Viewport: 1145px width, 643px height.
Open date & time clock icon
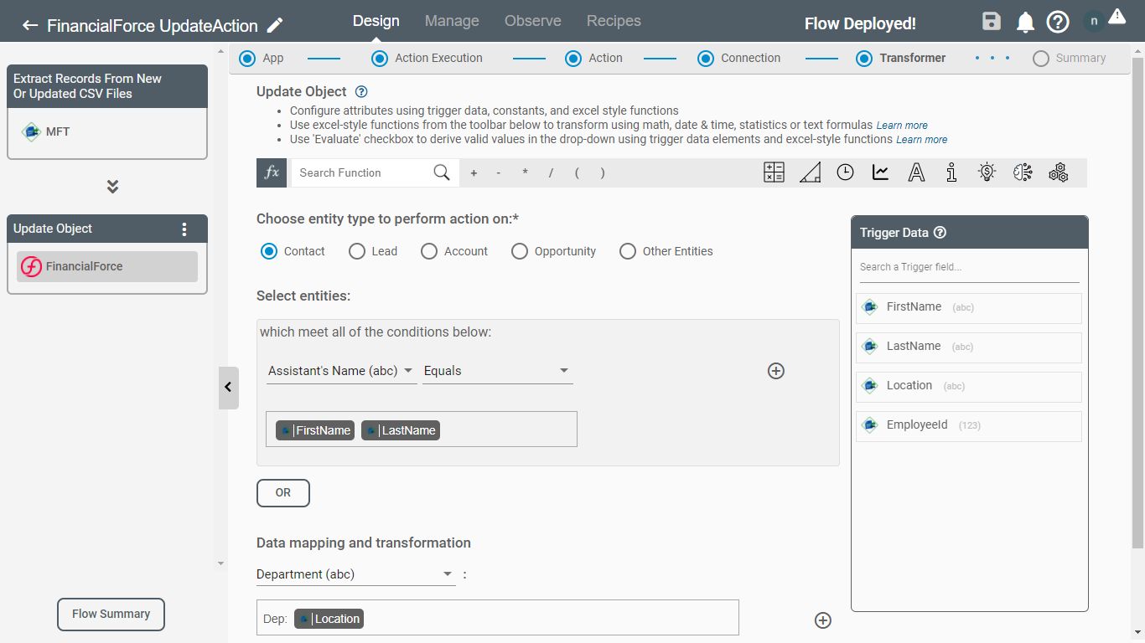point(845,172)
